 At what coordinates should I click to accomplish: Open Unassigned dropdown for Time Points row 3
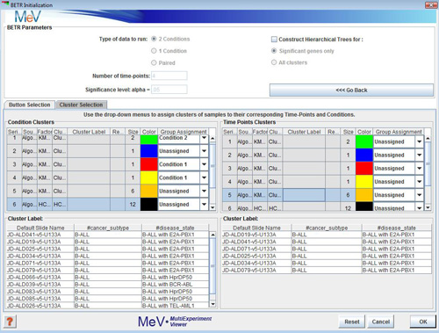[420, 169]
